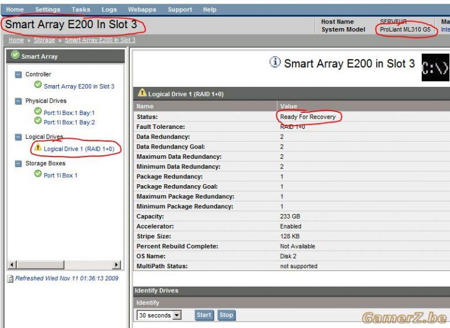
Task: Collapse the Logical Drives tree node
Action: point(18,137)
